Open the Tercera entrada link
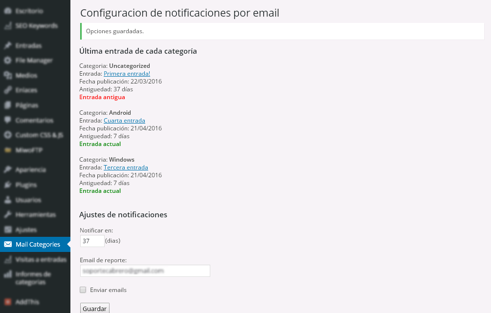The image size is (491, 313). (x=126, y=167)
